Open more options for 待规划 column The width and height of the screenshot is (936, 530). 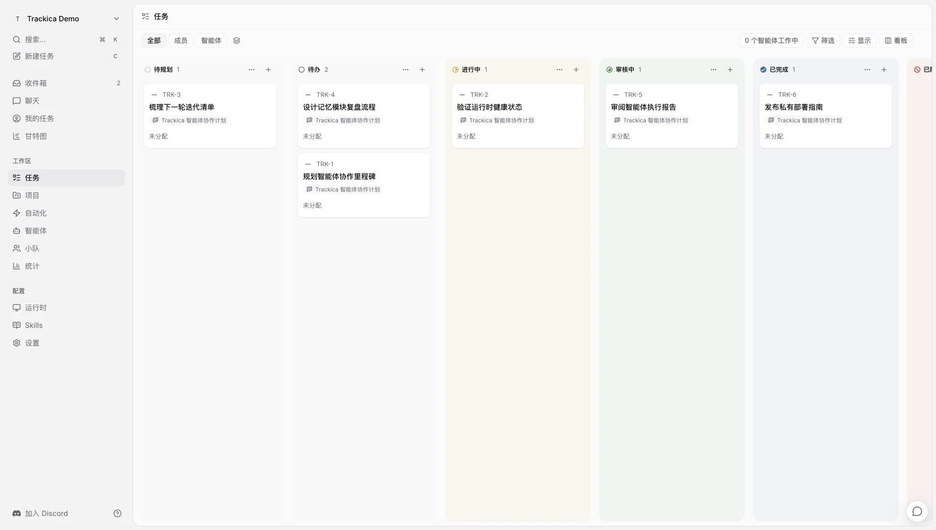(x=252, y=70)
